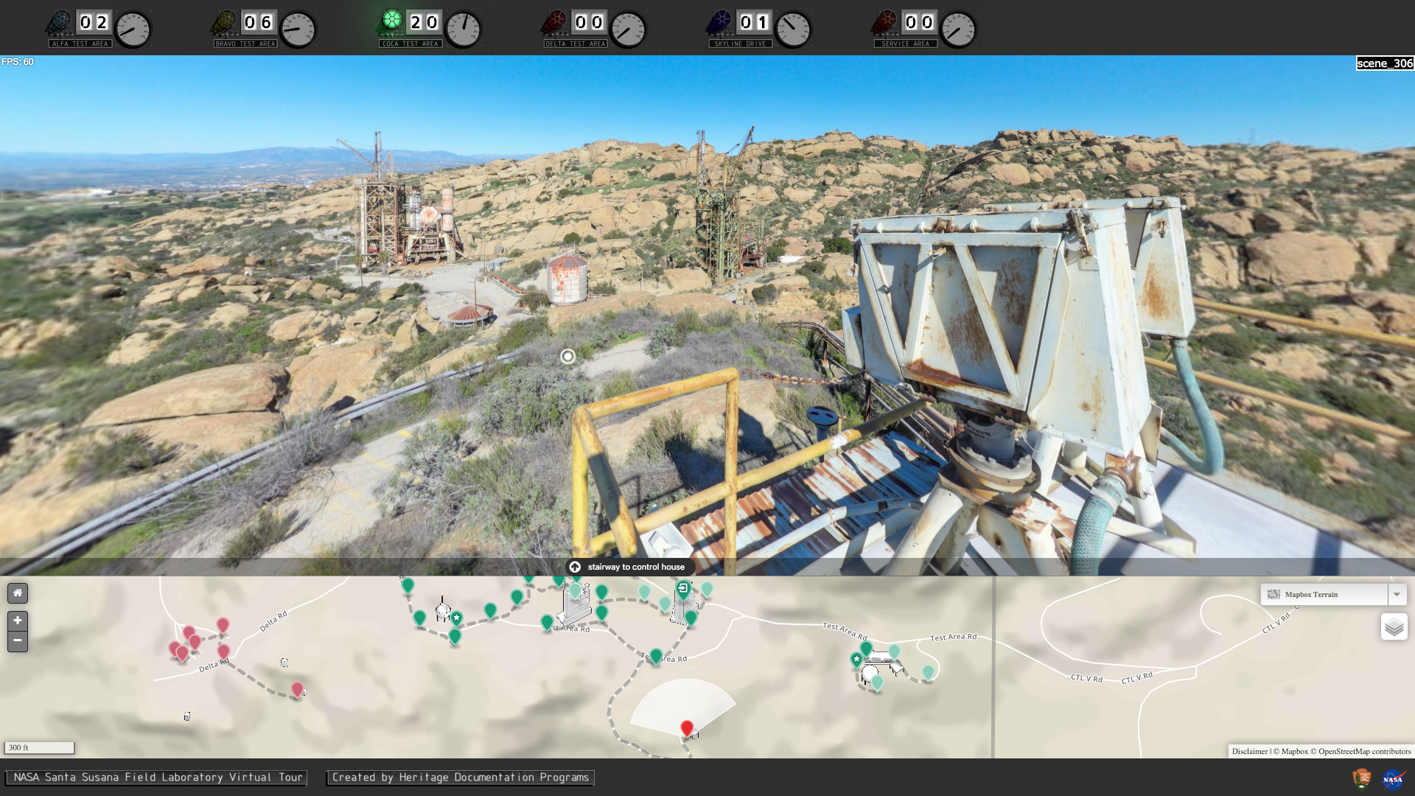Click Created by Heritage Documentation Programs
This screenshot has width=1415, height=796.
point(461,778)
